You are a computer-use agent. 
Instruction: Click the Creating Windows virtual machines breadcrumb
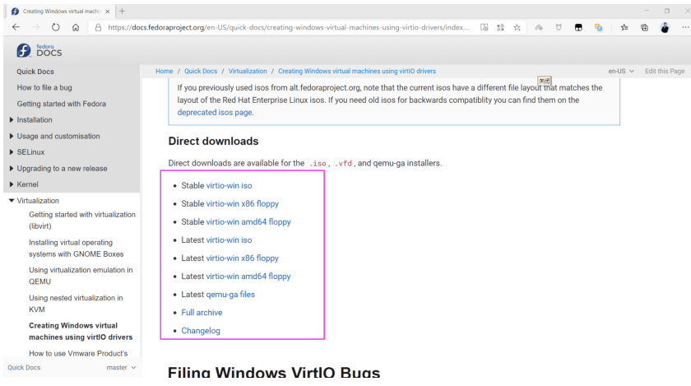tap(357, 71)
